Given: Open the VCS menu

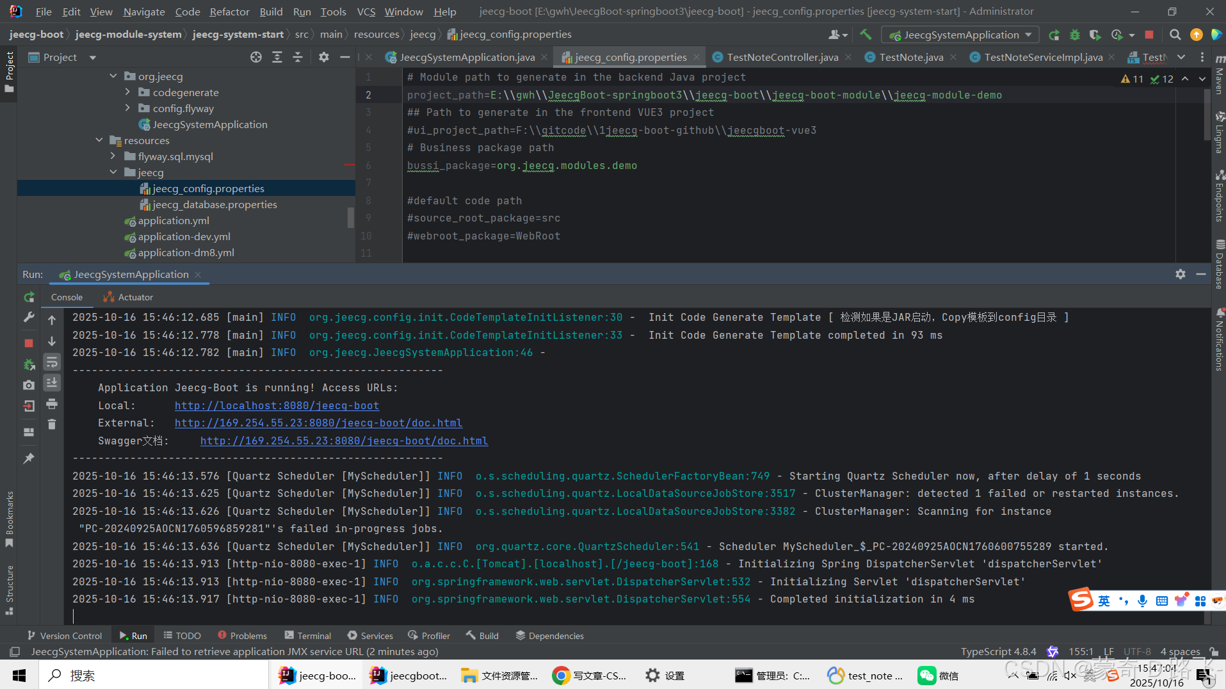Looking at the screenshot, I should click(x=366, y=12).
